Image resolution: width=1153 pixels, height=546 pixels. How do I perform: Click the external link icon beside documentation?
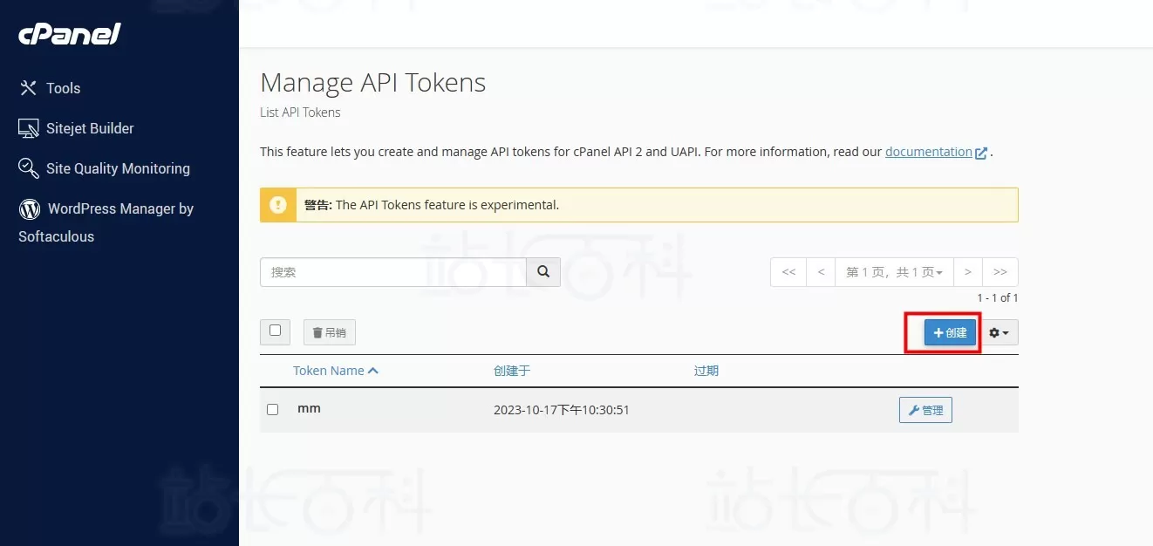pyautogui.click(x=981, y=153)
